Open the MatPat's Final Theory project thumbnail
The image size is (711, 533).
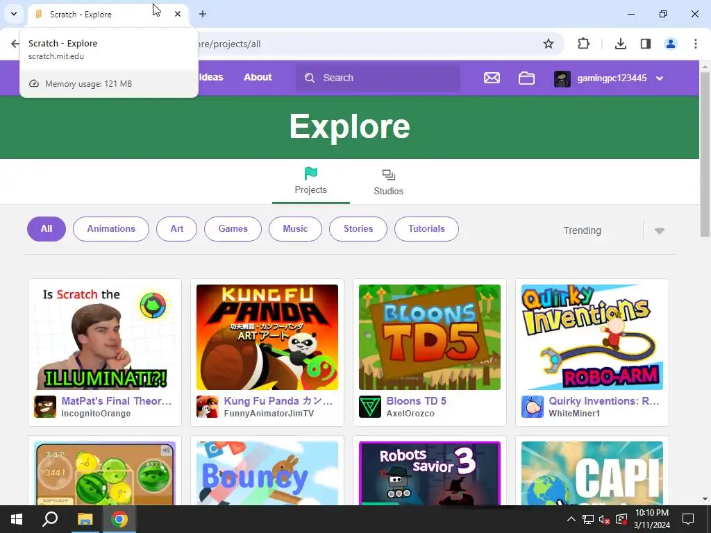click(x=105, y=337)
